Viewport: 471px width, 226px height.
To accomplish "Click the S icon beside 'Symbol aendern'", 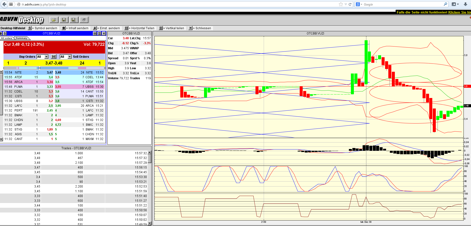I will [30, 28].
